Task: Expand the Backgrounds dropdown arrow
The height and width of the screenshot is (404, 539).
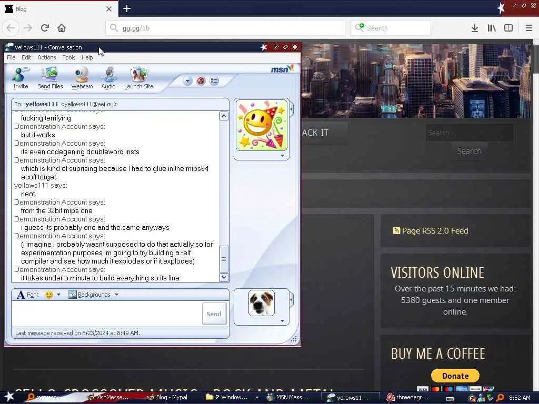Action: (x=116, y=295)
